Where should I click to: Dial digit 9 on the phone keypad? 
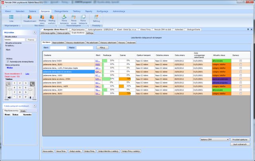pyautogui.click(x=25, y=92)
